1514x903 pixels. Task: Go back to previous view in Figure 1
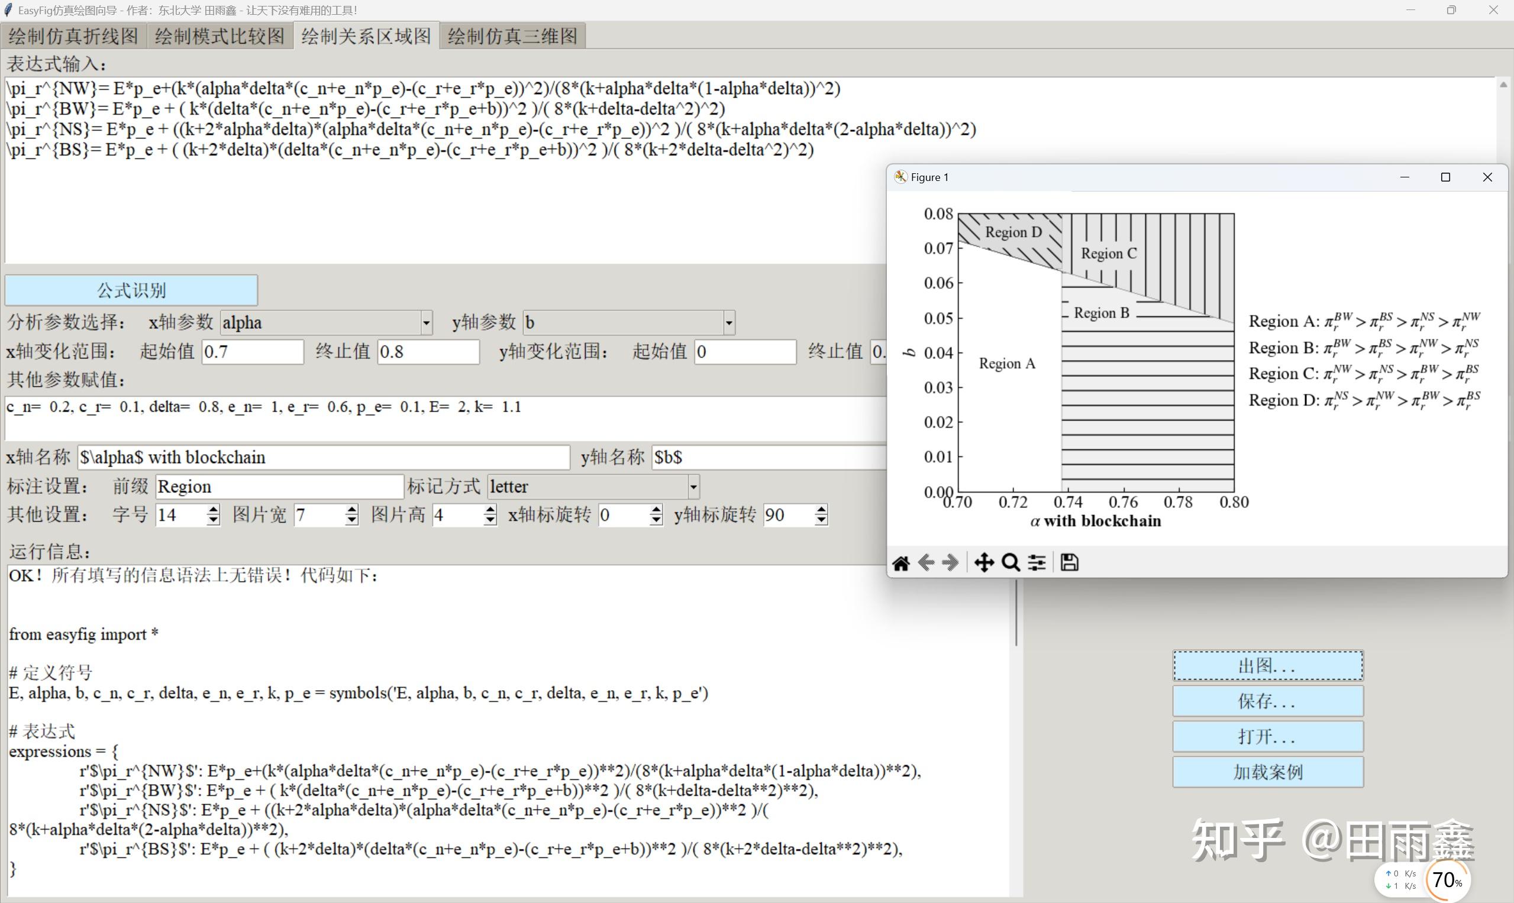926,562
